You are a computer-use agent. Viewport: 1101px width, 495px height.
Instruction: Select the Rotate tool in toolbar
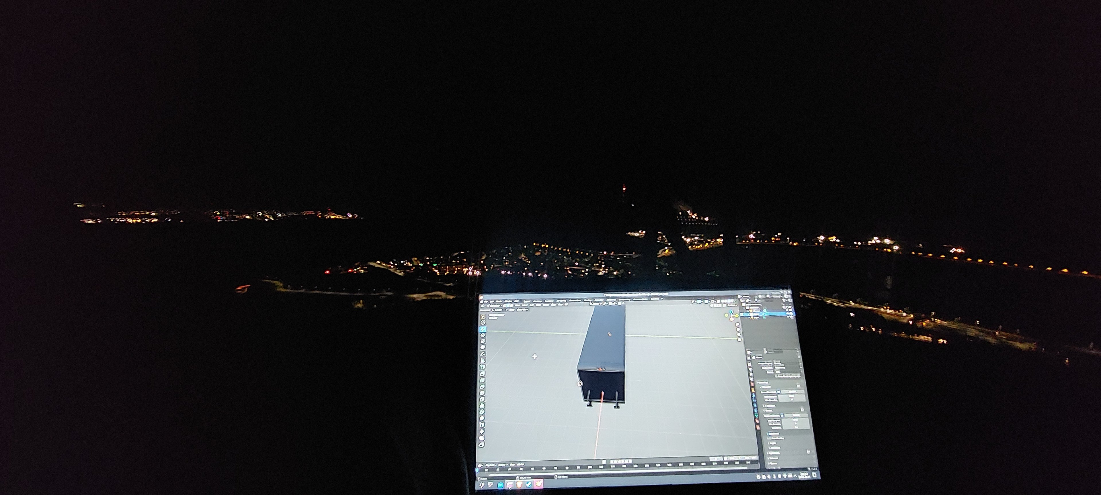(483, 335)
